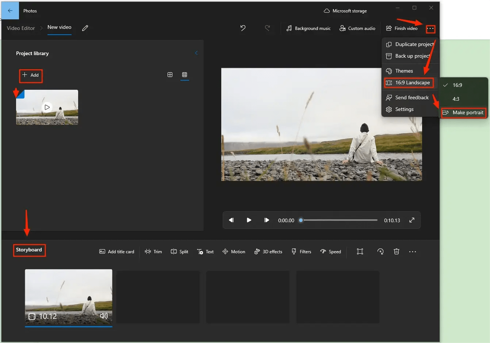Click the rotate clip icon

tap(380, 251)
